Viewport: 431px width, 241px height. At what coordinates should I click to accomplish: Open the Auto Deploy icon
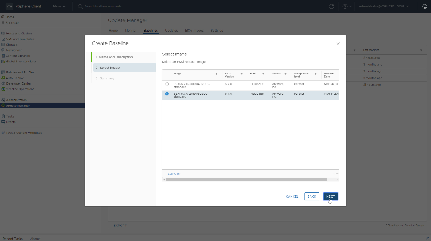point(3,78)
